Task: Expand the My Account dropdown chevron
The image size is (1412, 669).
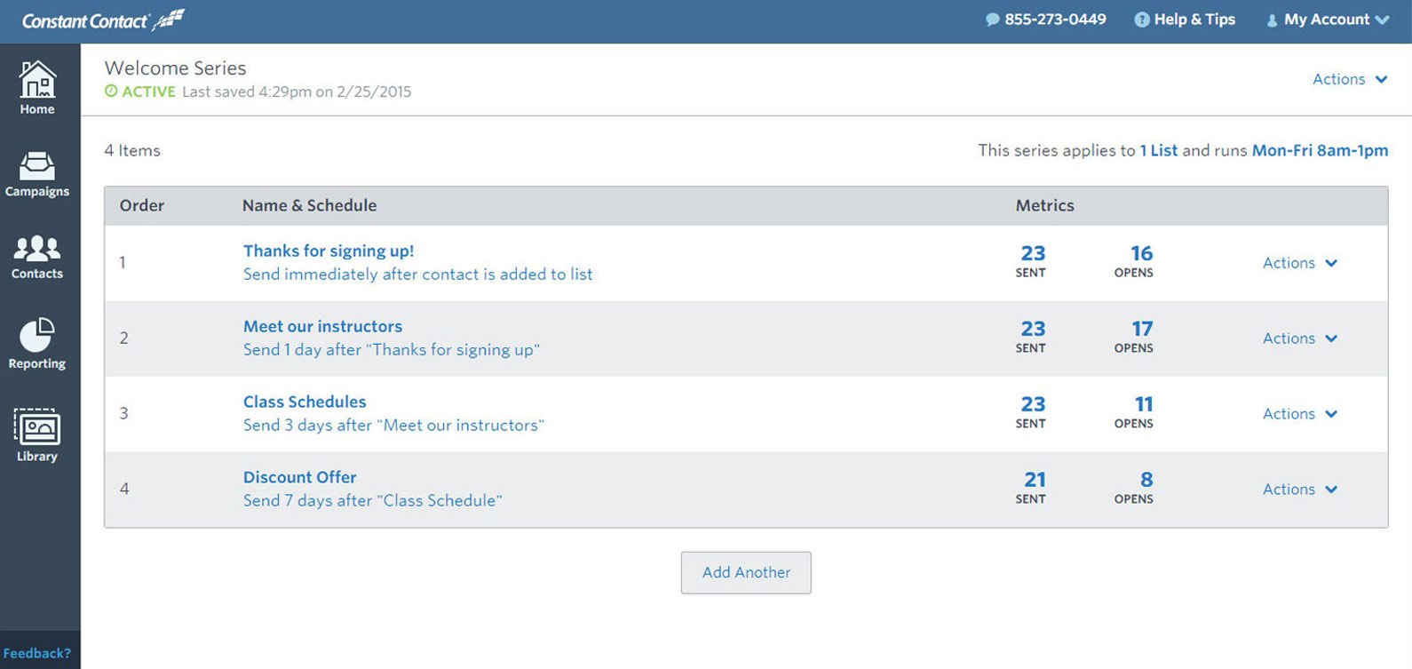Action: pyautogui.click(x=1382, y=20)
